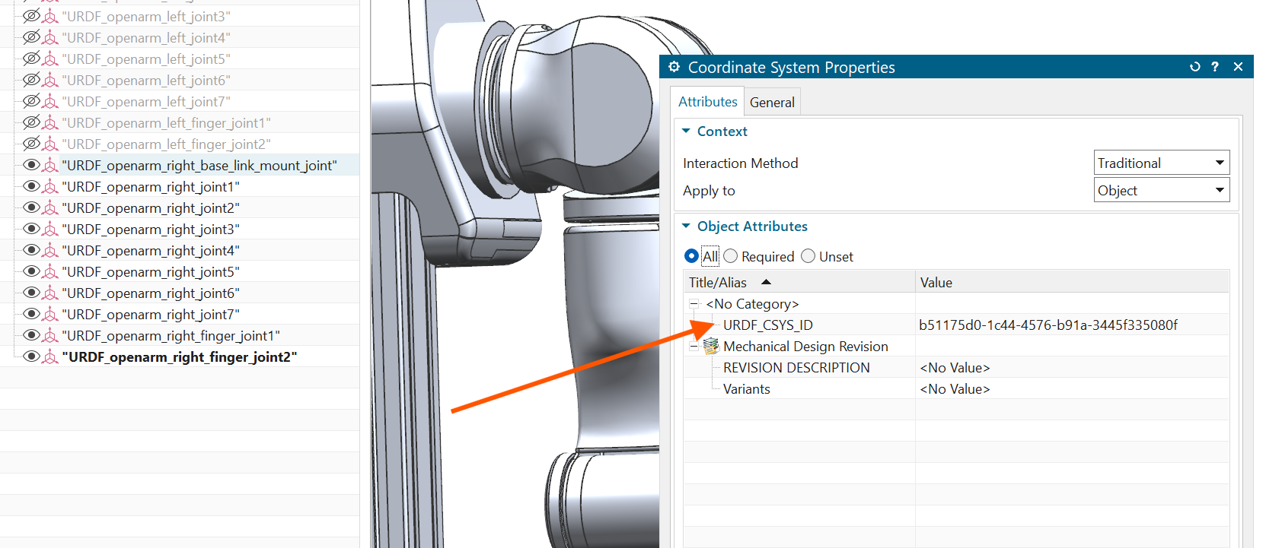Screen dimensions: 1266x548
Task: Click the Mechanical Design Revision stacked icon
Action: click(x=711, y=346)
